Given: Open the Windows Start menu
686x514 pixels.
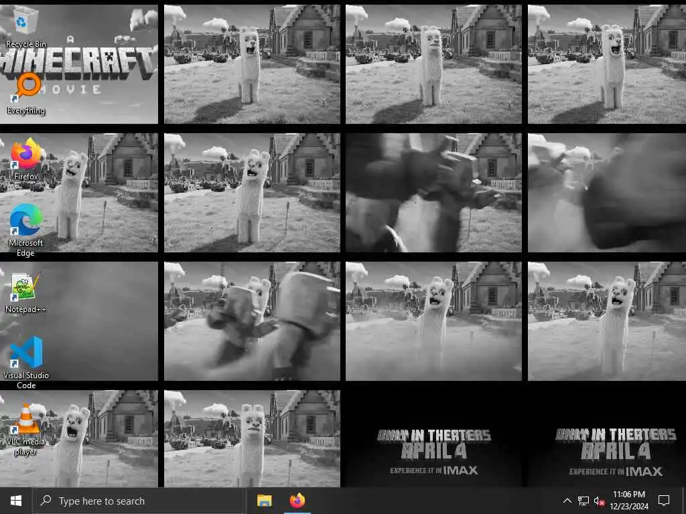Looking at the screenshot, I should [x=16, y=501].
